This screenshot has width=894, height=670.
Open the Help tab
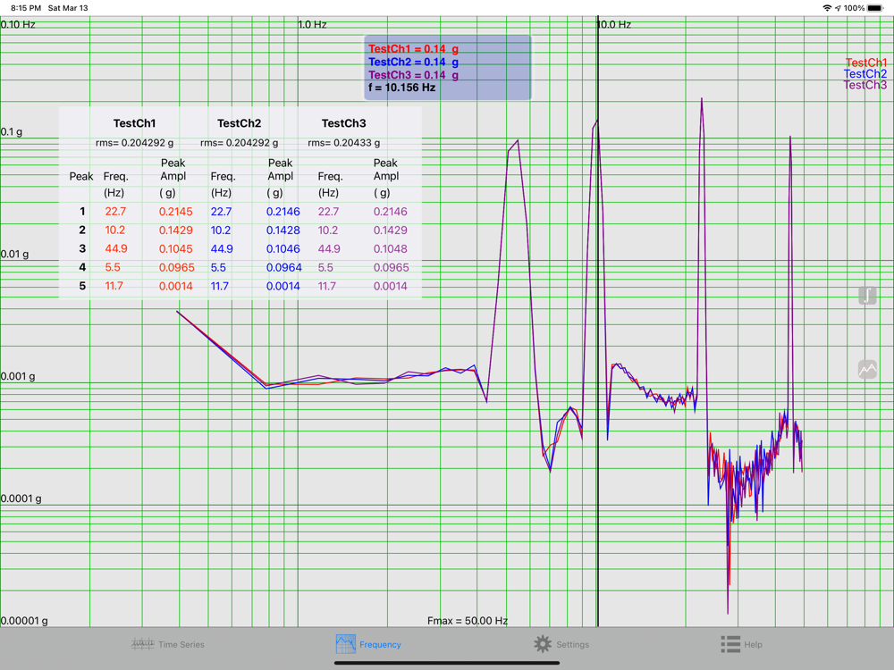tap(741, 644)
